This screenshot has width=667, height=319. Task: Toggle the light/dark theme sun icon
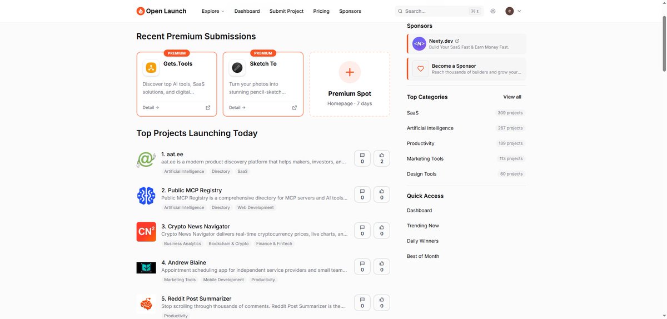click(492, 11)
